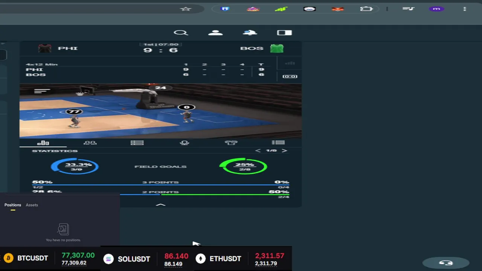Click the BOS green jersey icon

[x=277, y=48]
